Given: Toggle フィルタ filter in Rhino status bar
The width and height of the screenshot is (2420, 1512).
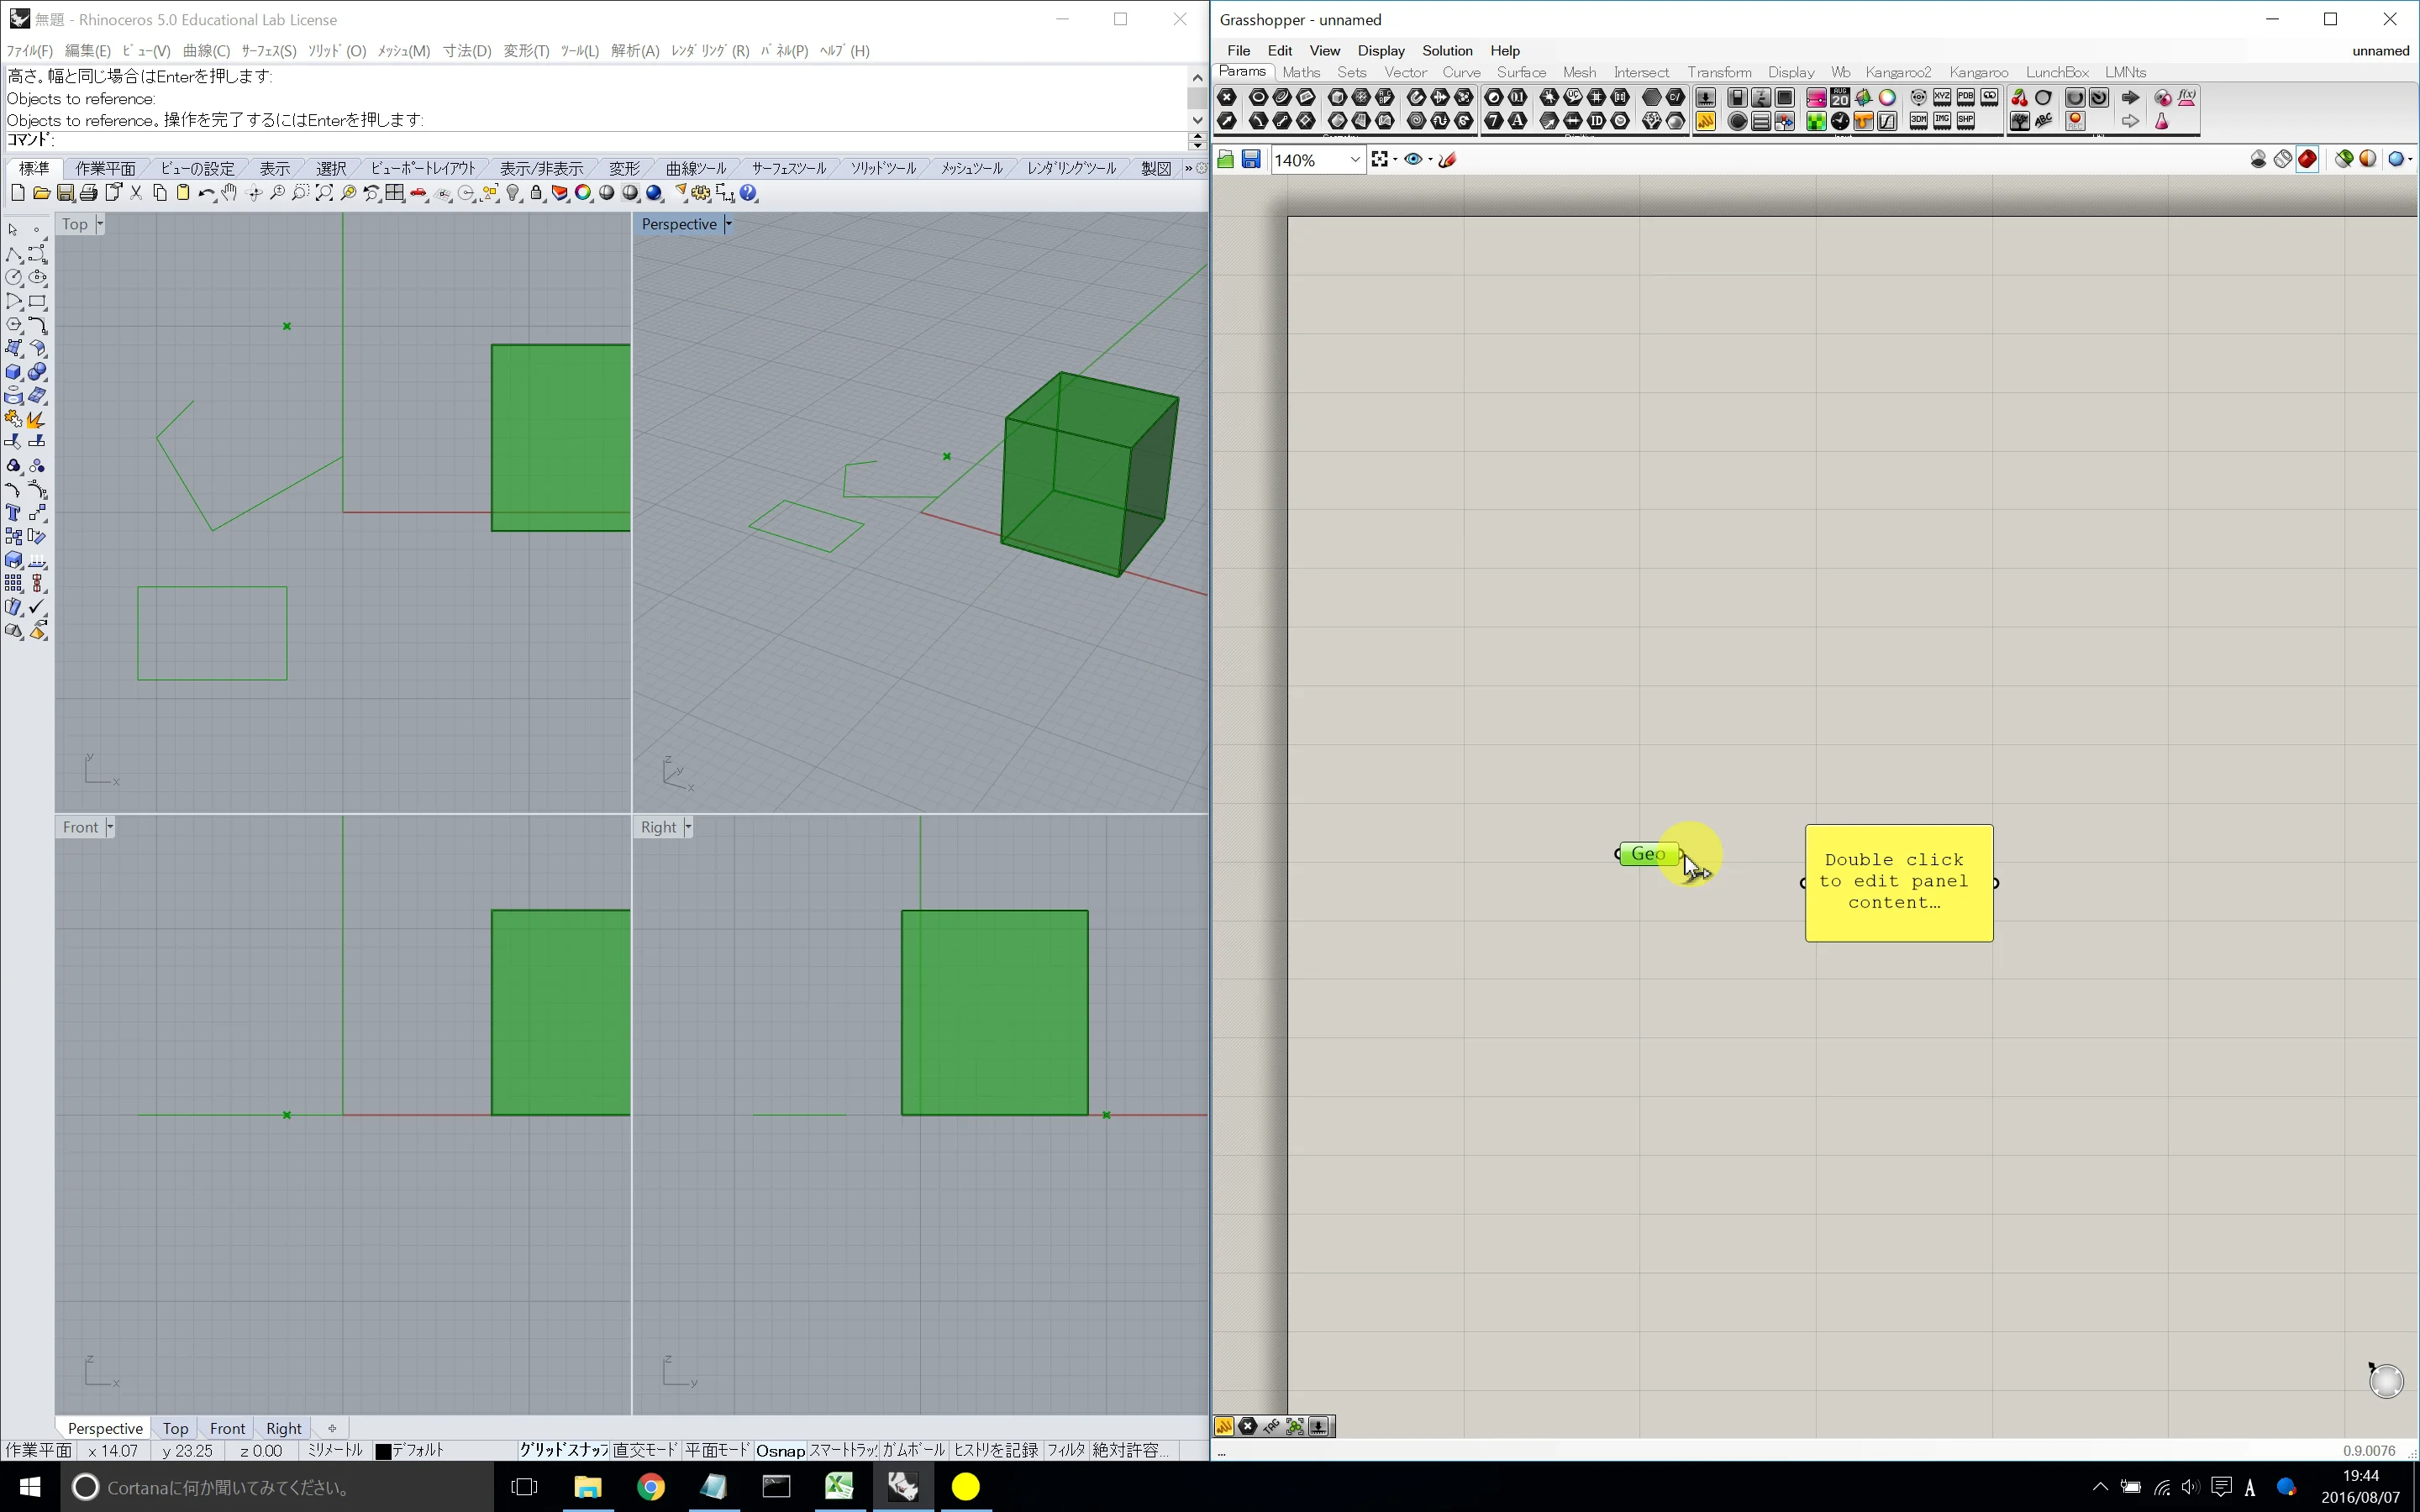Looking at the screenshot, I should 1066,1450.
